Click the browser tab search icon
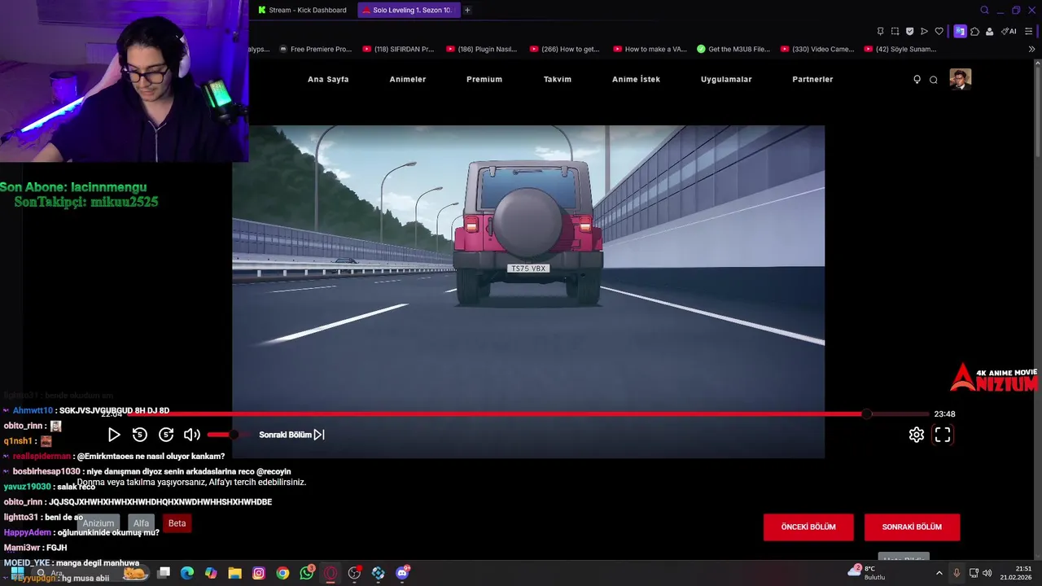 point(984,10)
